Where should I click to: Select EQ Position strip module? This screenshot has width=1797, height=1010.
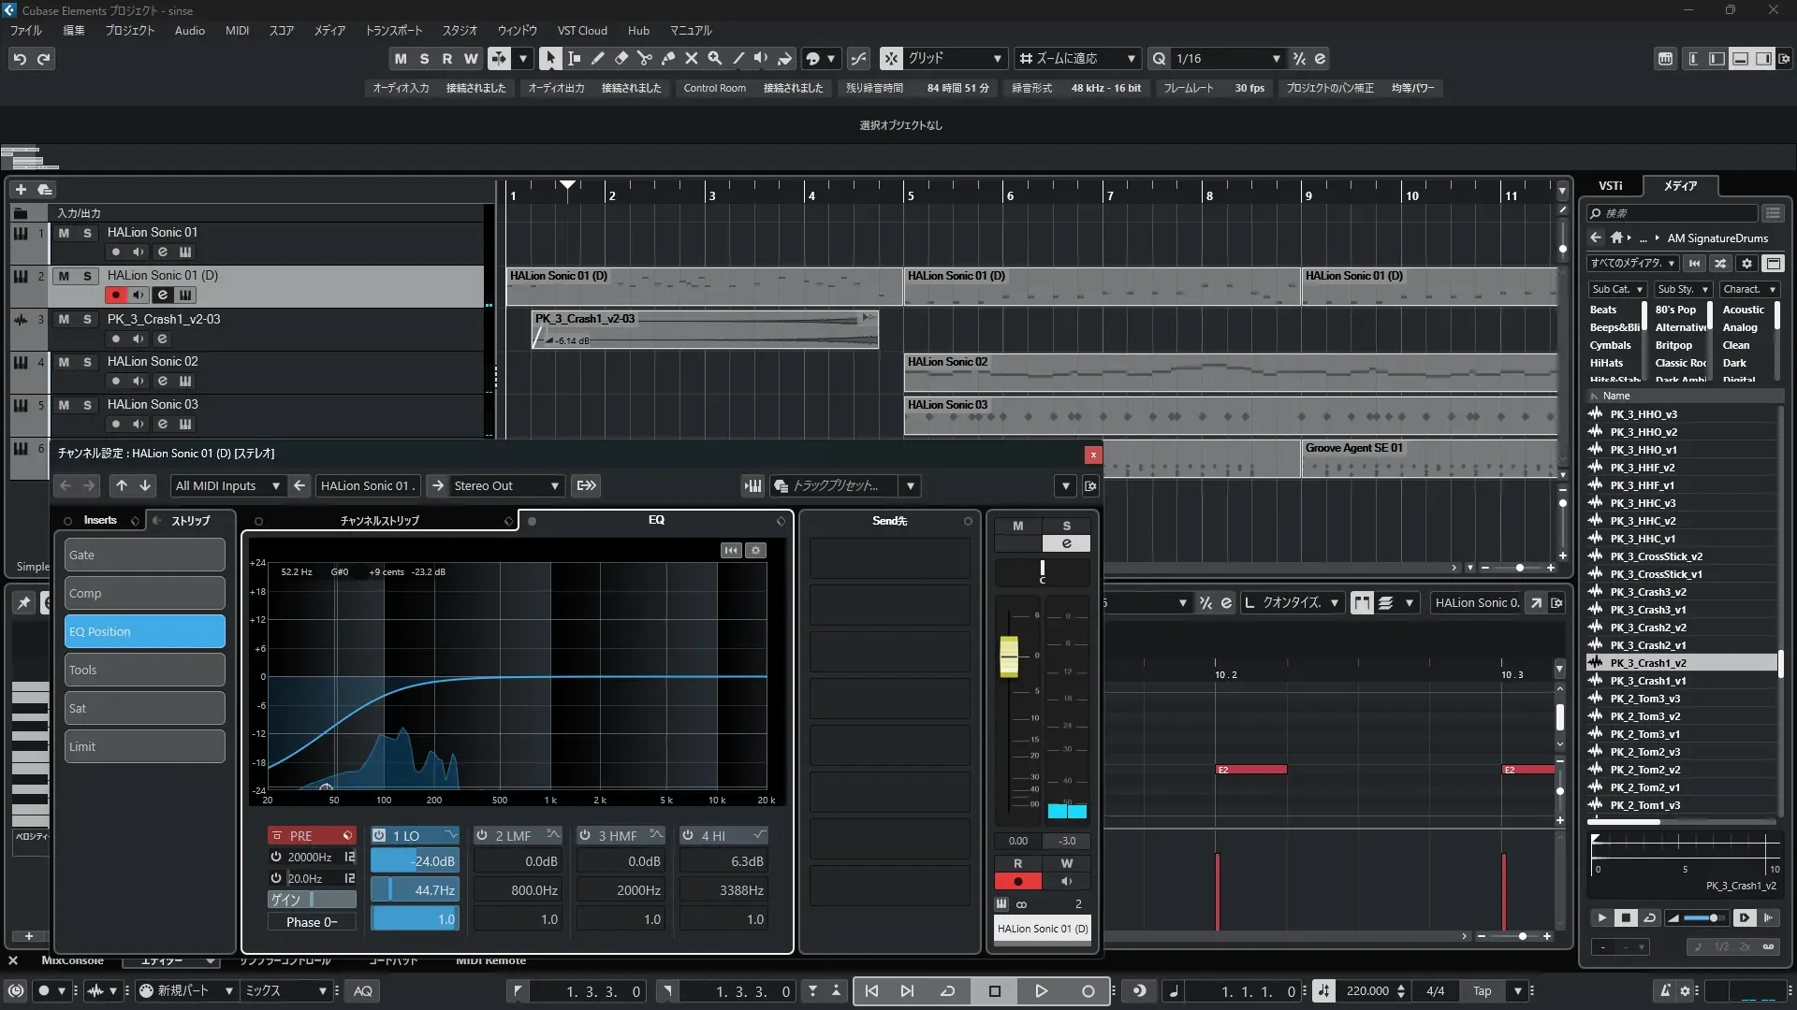point(145,631)
